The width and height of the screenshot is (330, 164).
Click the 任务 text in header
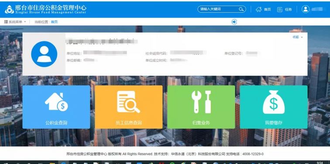tap(289, 10)
